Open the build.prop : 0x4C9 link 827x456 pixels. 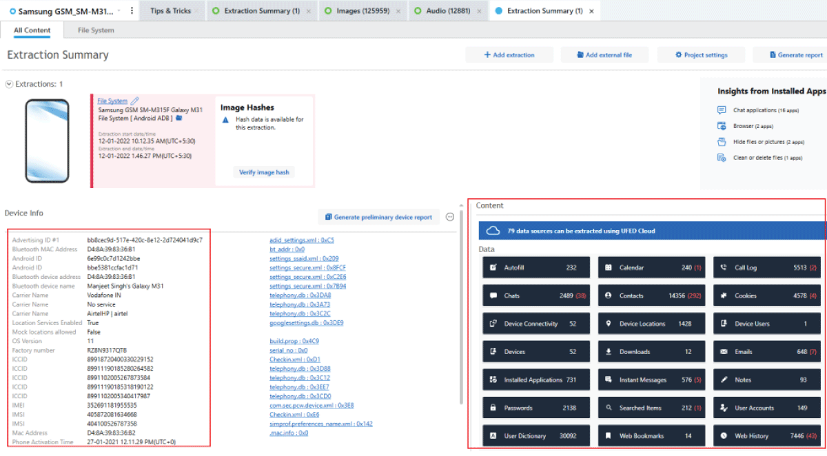coord(294,341)
